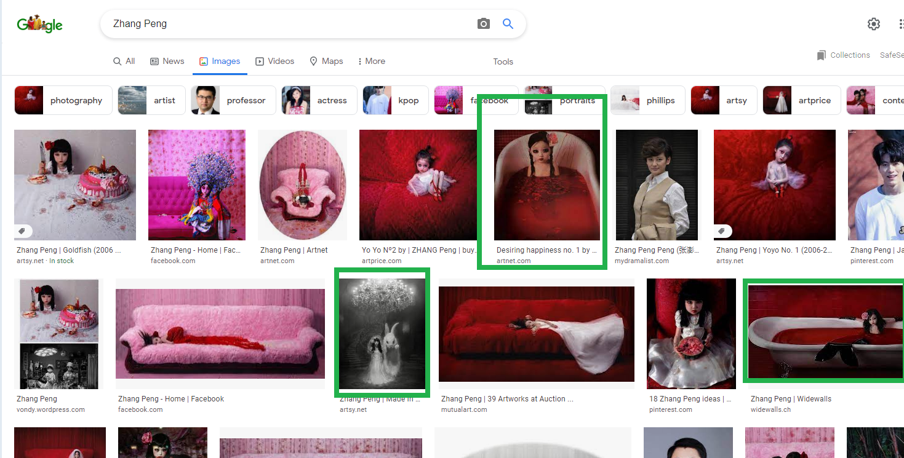The width and height of the screenshot is (904, 458).
Task: Open the red sofa white dress image
Action: coord(537,334)
